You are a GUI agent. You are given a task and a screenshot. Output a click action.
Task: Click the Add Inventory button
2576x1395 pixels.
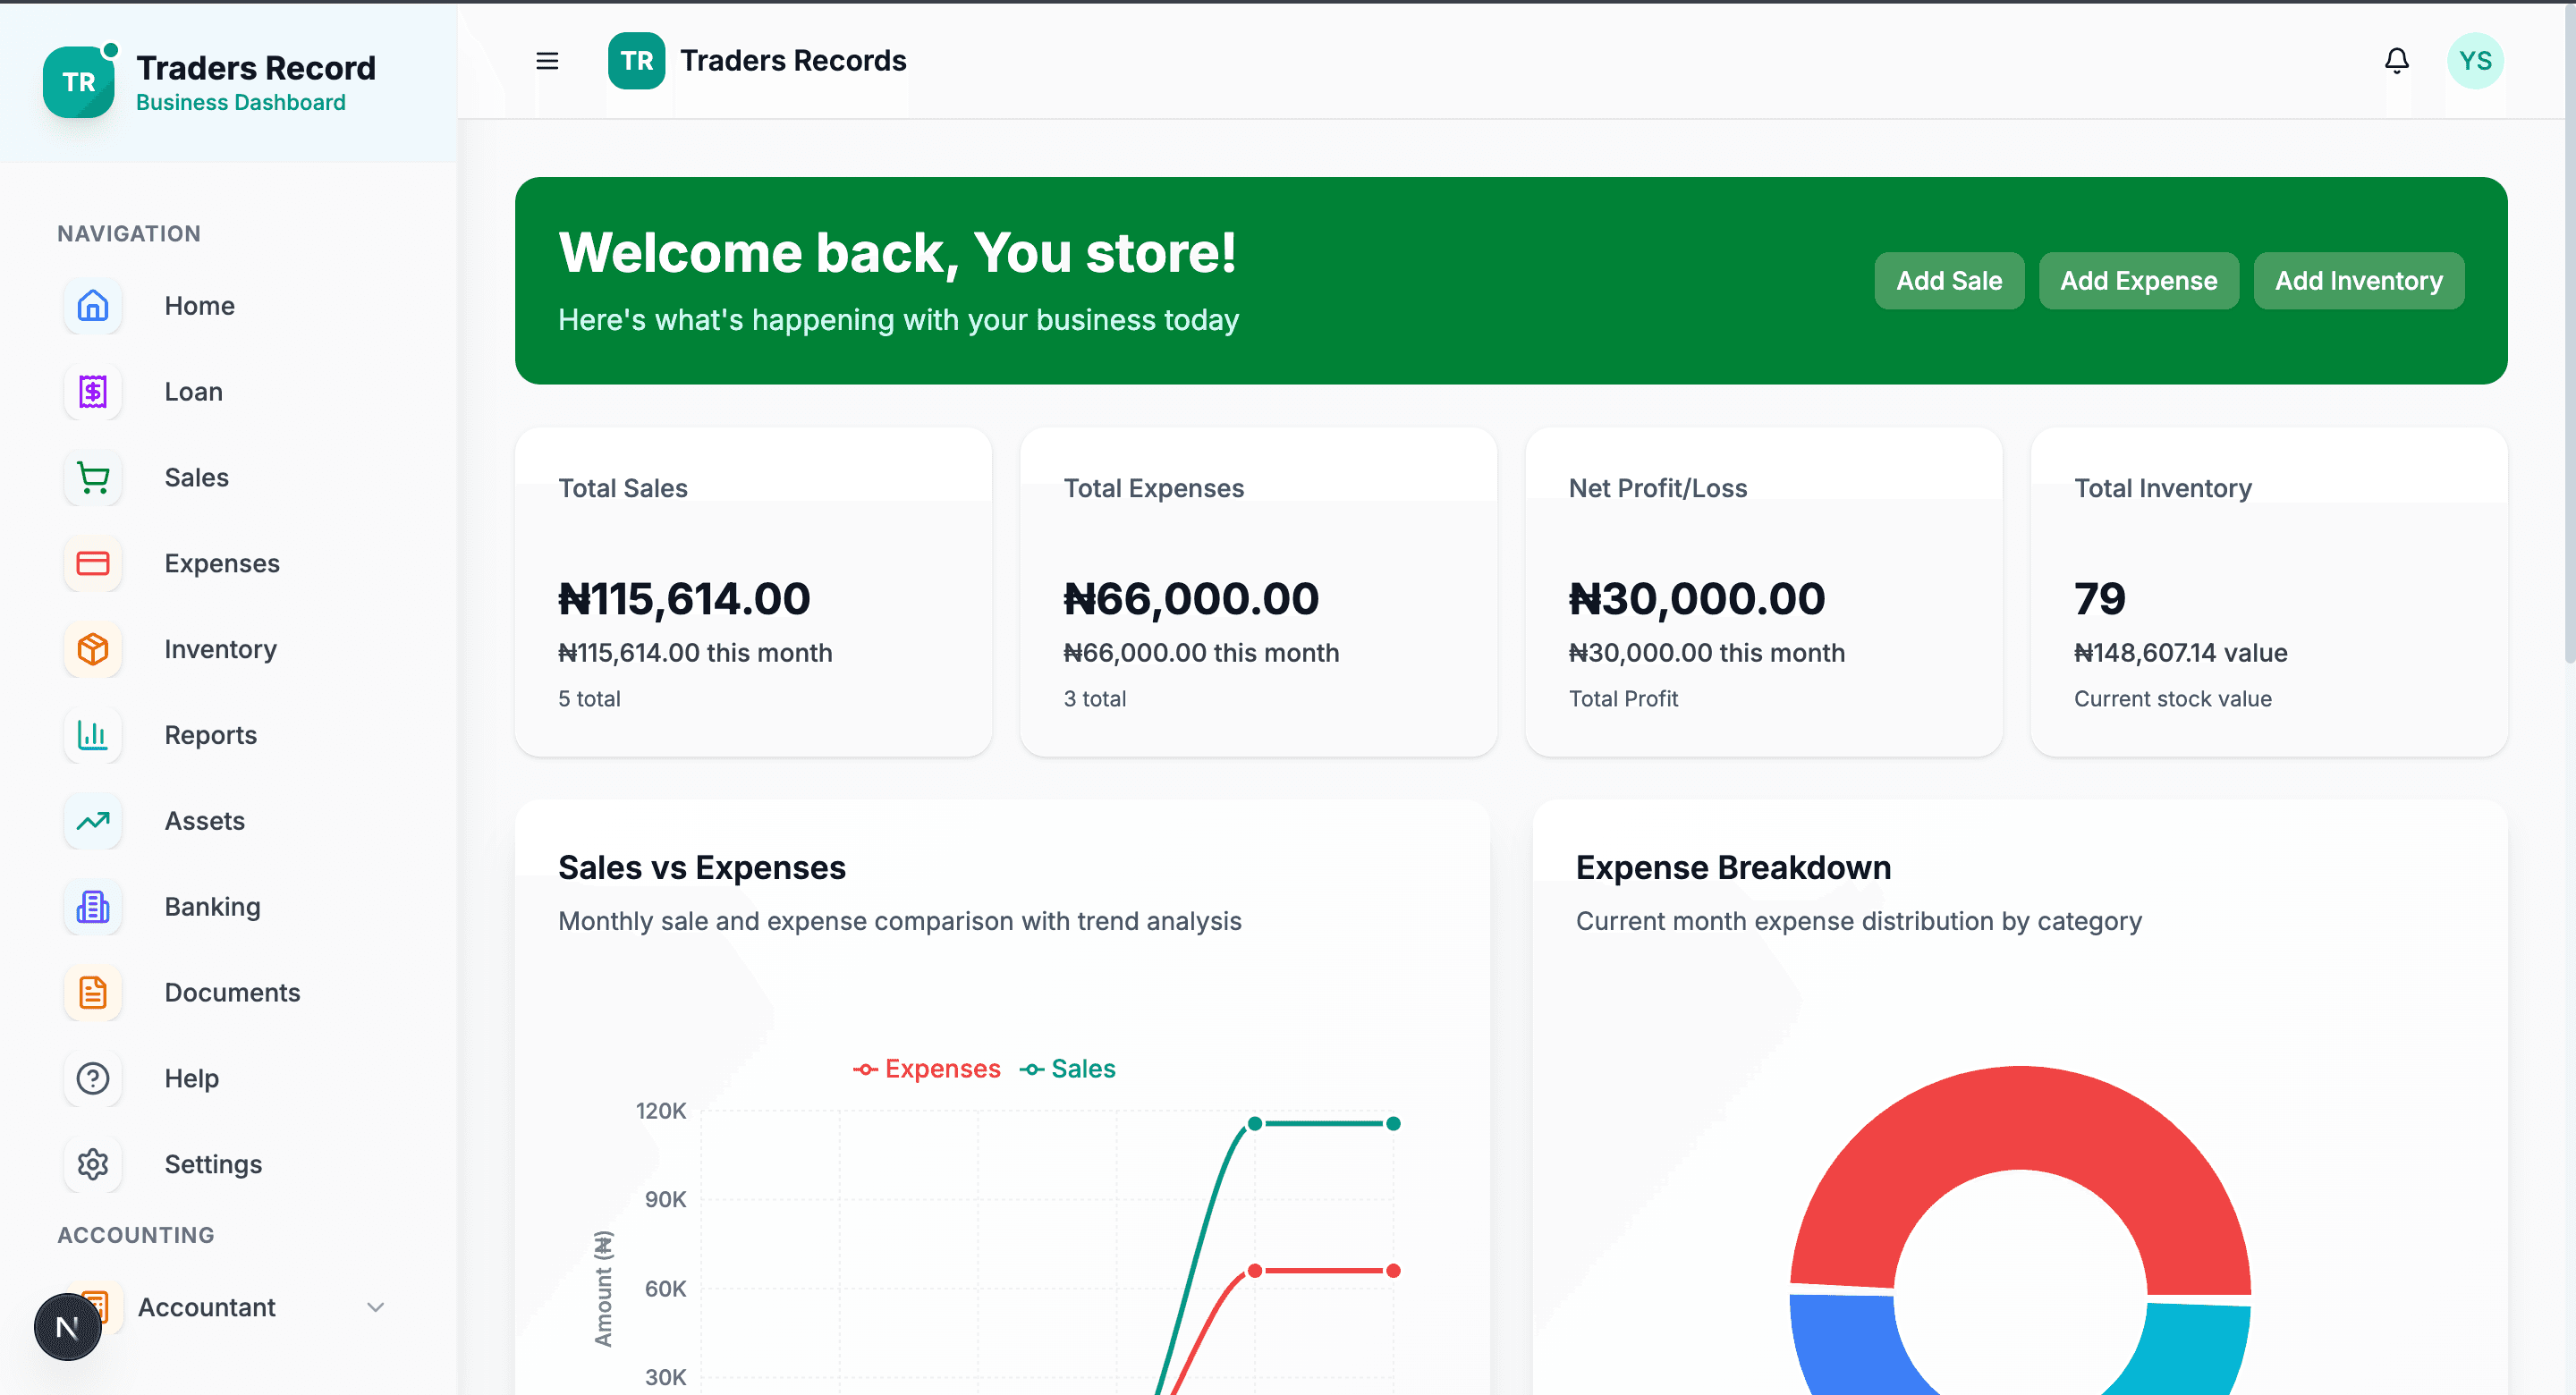click(2358, 280)
